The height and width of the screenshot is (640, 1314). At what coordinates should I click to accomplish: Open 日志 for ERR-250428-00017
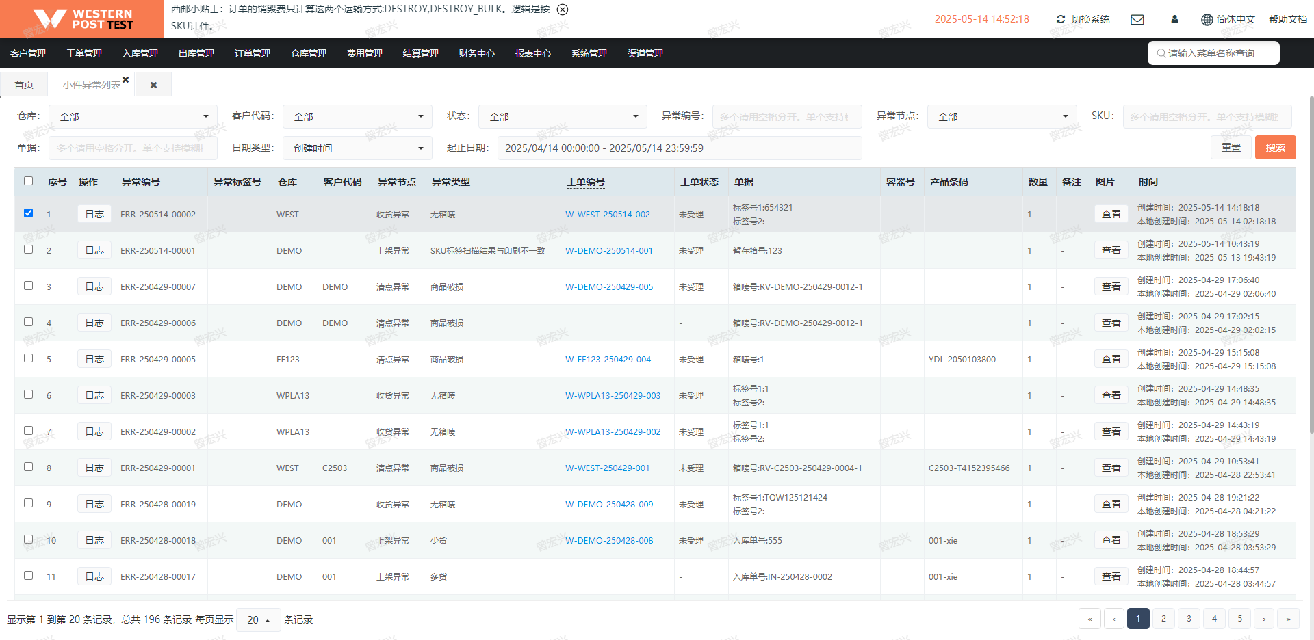pos(94,576)
